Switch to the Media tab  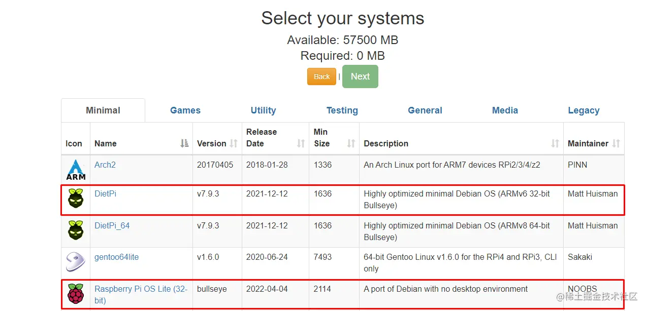click(x=505, y=110)
